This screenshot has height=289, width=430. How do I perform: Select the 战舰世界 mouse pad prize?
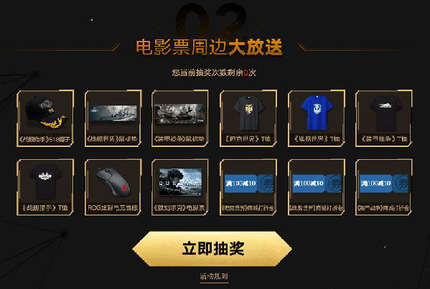coord(113,118)
